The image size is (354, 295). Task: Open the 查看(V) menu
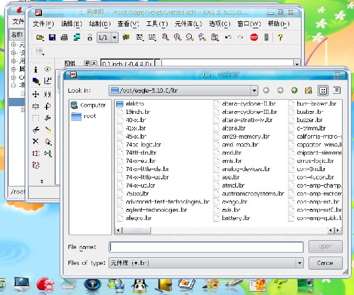click(128, 24)
